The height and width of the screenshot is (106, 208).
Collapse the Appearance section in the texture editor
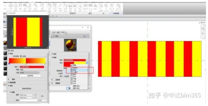9,54
